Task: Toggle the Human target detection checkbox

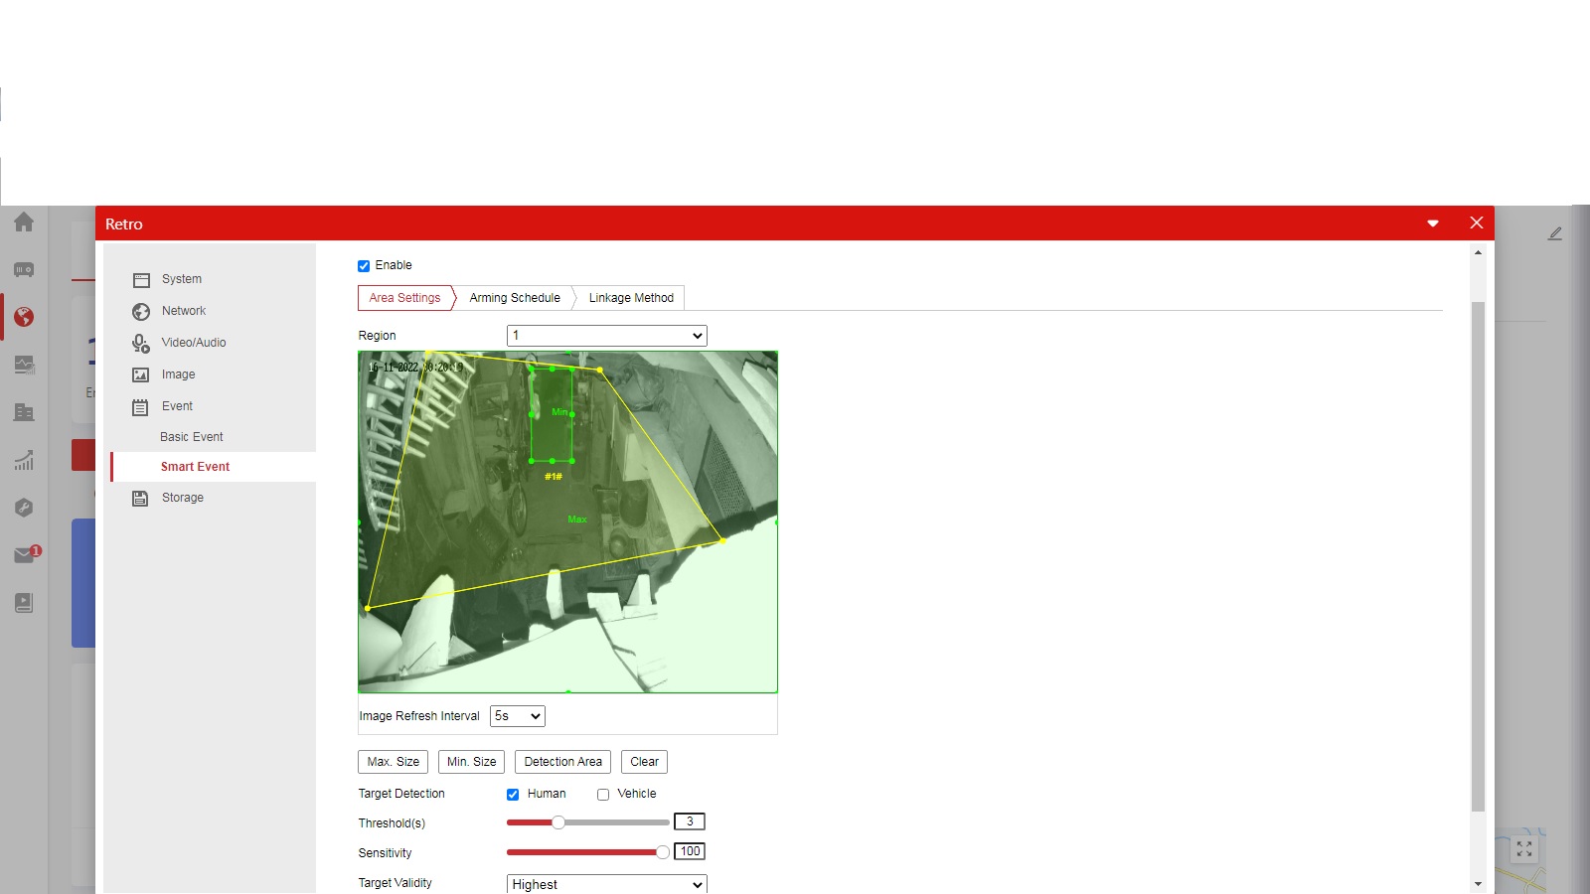Action: point(513,795)
